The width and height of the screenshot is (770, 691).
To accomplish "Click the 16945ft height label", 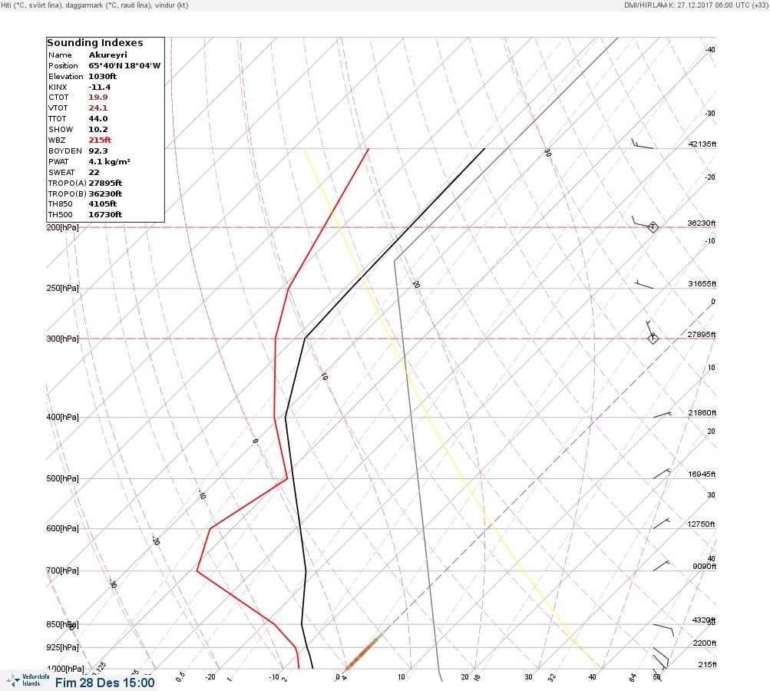I will pos(702,474).
